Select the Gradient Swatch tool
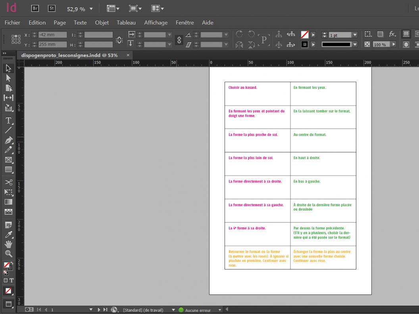The height and width of the screenshot is (314, 419). 8,202
